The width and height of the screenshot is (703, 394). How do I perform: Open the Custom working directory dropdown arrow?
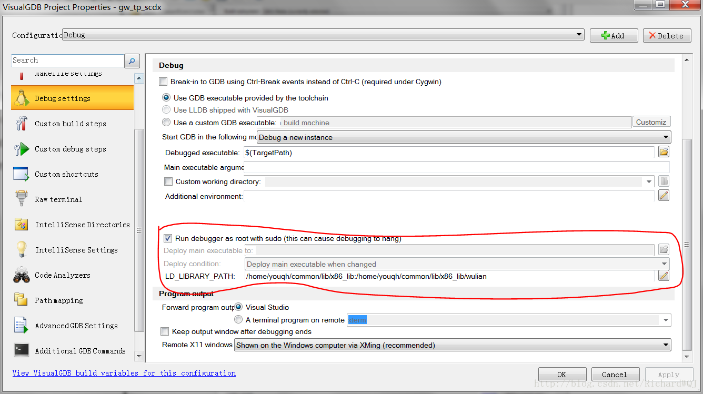coord(649,181)
